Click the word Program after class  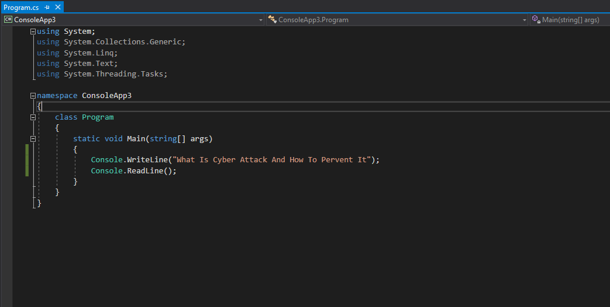98,117
